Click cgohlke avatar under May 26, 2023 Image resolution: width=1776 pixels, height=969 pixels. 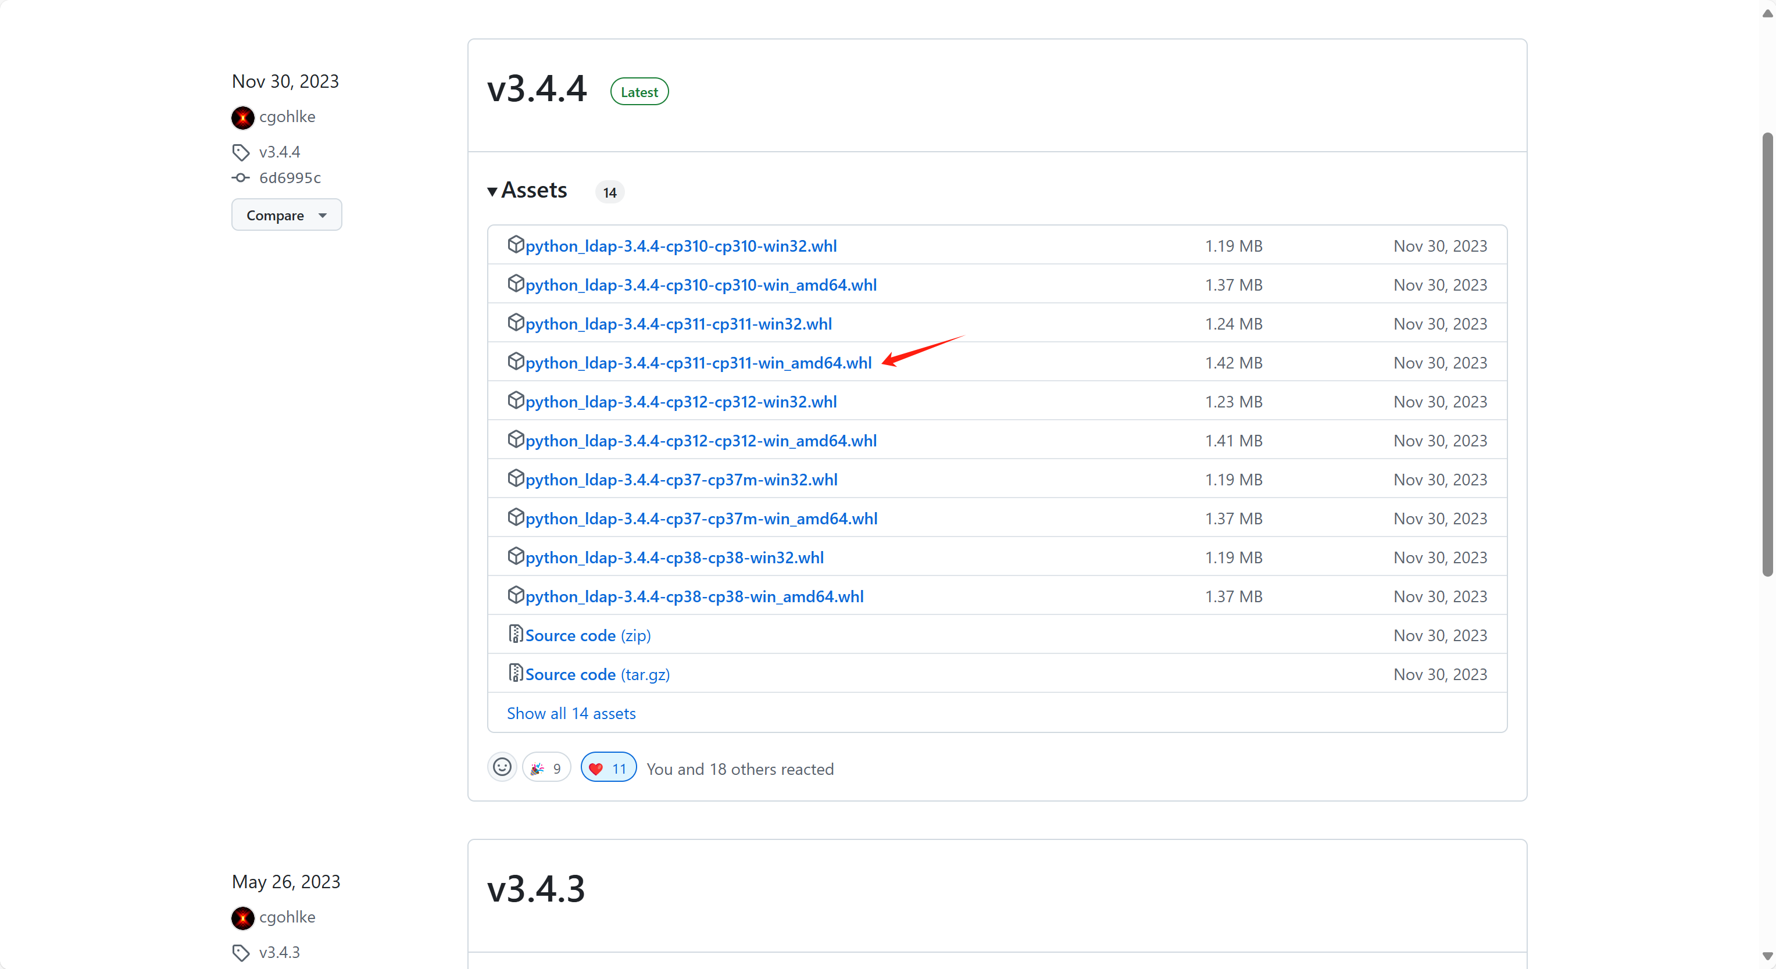pos(242,917)
